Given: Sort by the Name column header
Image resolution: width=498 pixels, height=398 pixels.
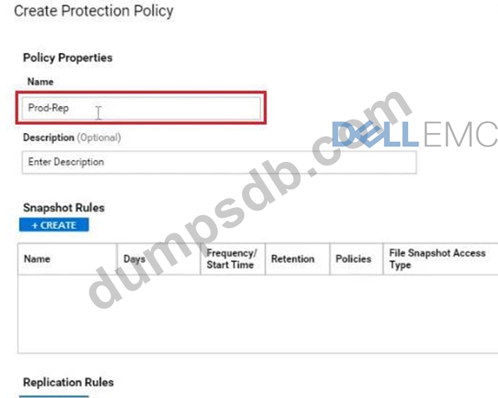Looking at the screenshot, I should click(38, 259).
